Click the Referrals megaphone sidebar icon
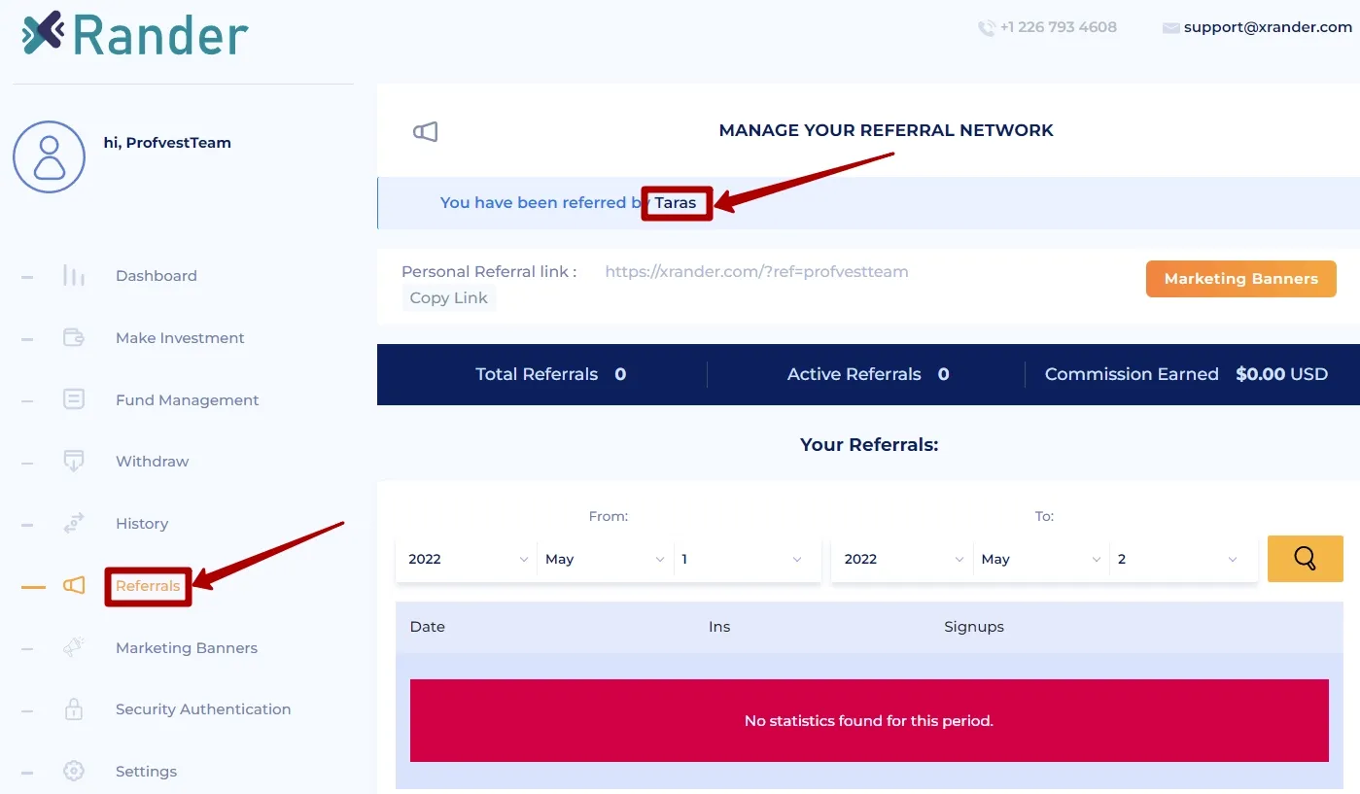This screenshot has height=794, width=1360. [x=74, y=585]
